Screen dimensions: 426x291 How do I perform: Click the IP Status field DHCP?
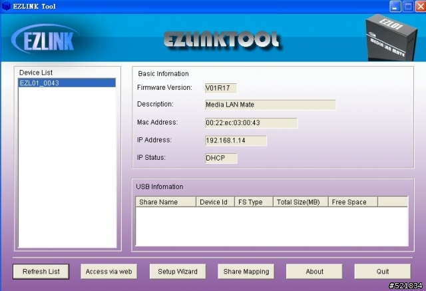click(221, 158)
